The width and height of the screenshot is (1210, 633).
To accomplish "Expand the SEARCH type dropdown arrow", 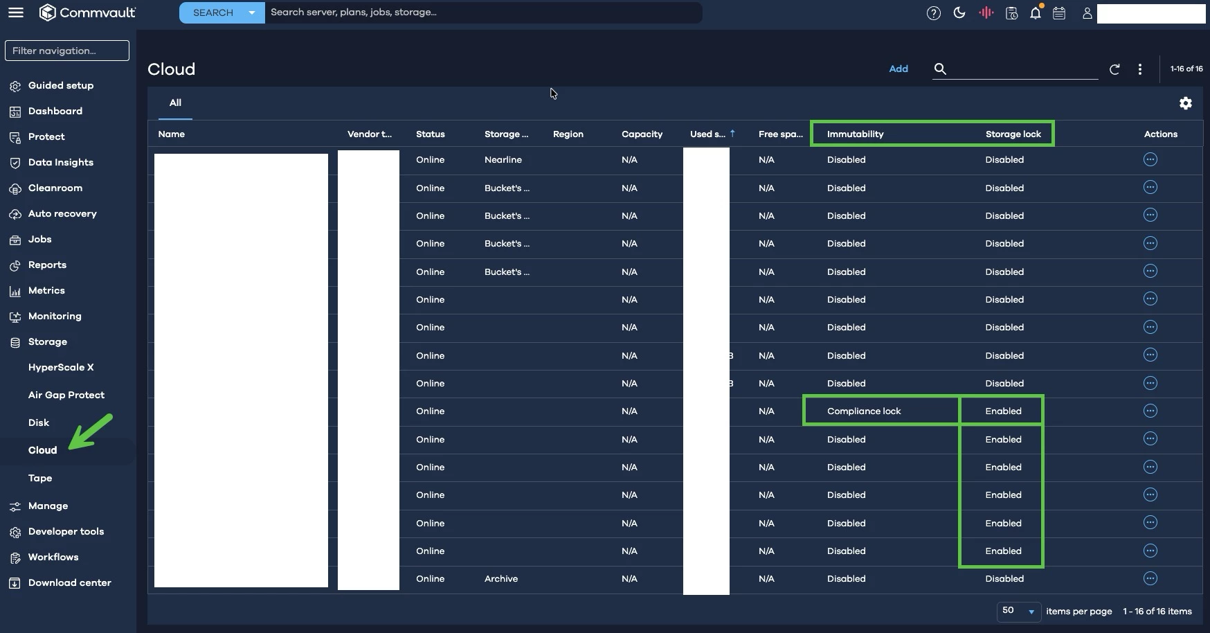I will tap(252, 12).
